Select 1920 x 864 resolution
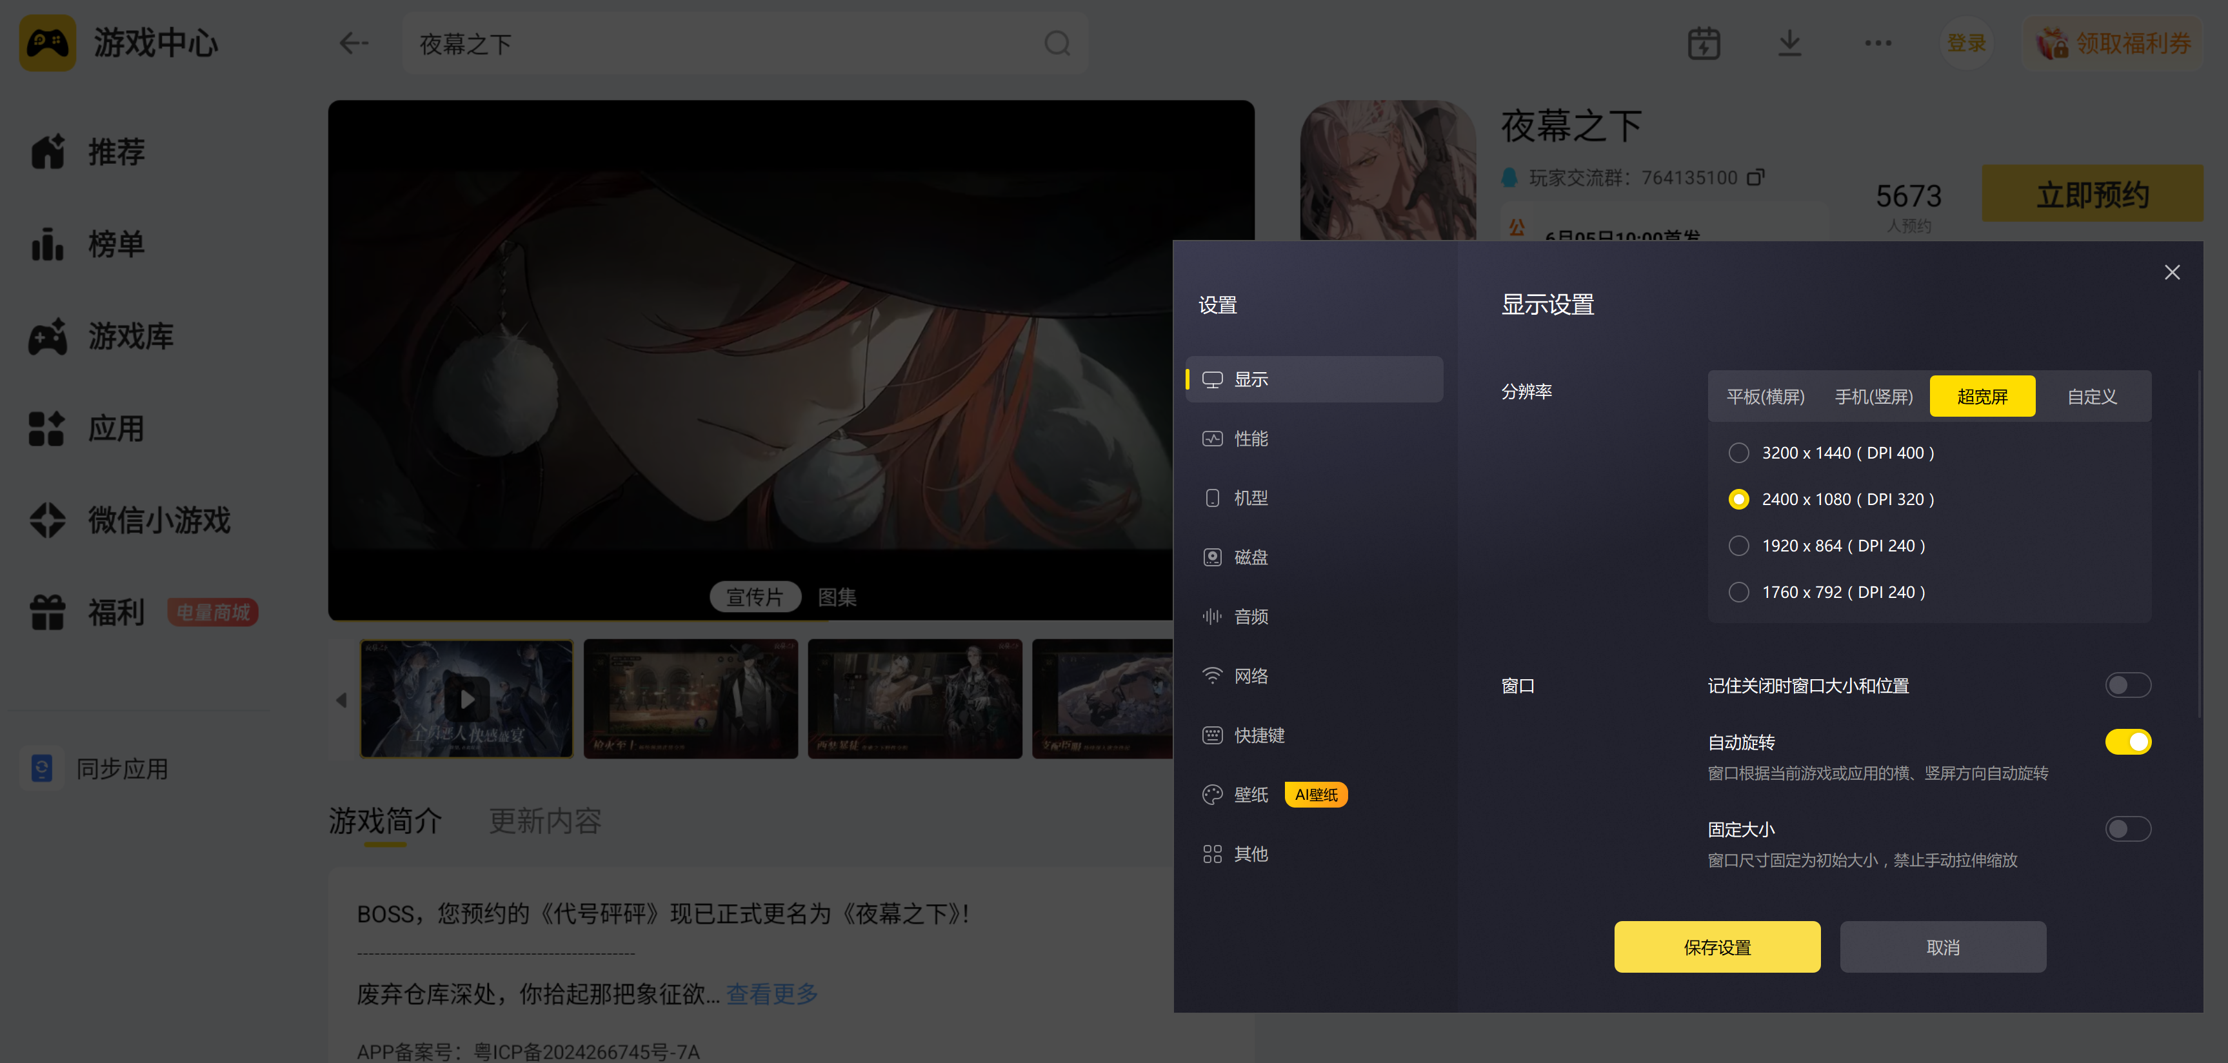Viewport: 2228px width, 1063px height. (1738, 546)
